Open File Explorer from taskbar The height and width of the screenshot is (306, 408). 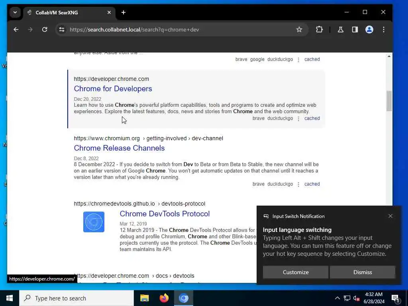point(144,298)
